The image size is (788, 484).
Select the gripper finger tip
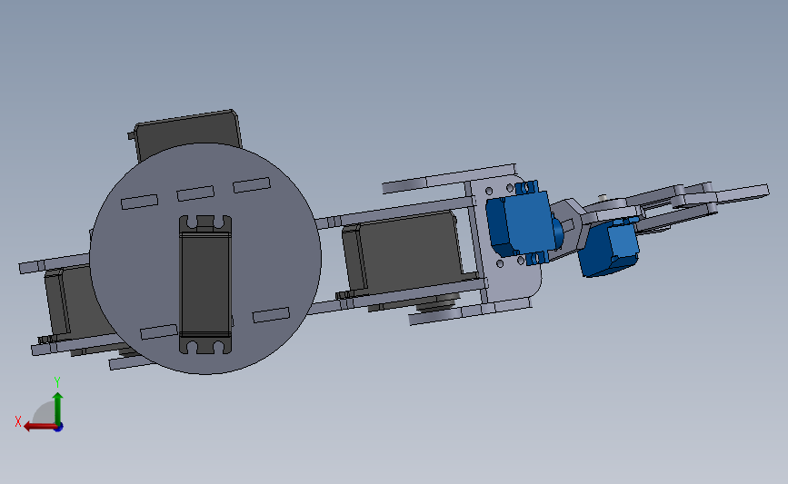742,195
